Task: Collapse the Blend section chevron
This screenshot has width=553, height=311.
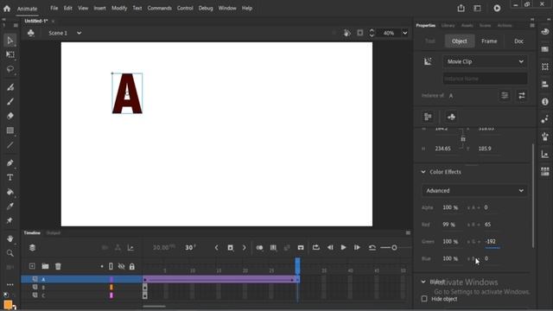Action: tap(423, 282)
